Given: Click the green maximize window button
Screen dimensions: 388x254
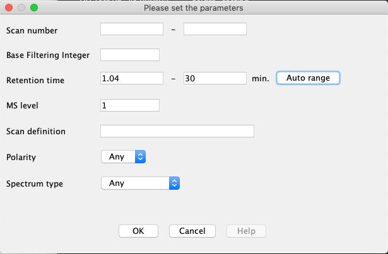Looking at the screenshot, I should pos(34,8).
